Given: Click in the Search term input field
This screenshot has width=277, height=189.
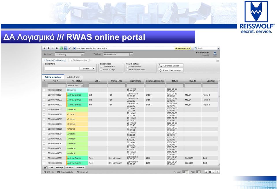Looking at the screenshot, I should tap(62, 69).
